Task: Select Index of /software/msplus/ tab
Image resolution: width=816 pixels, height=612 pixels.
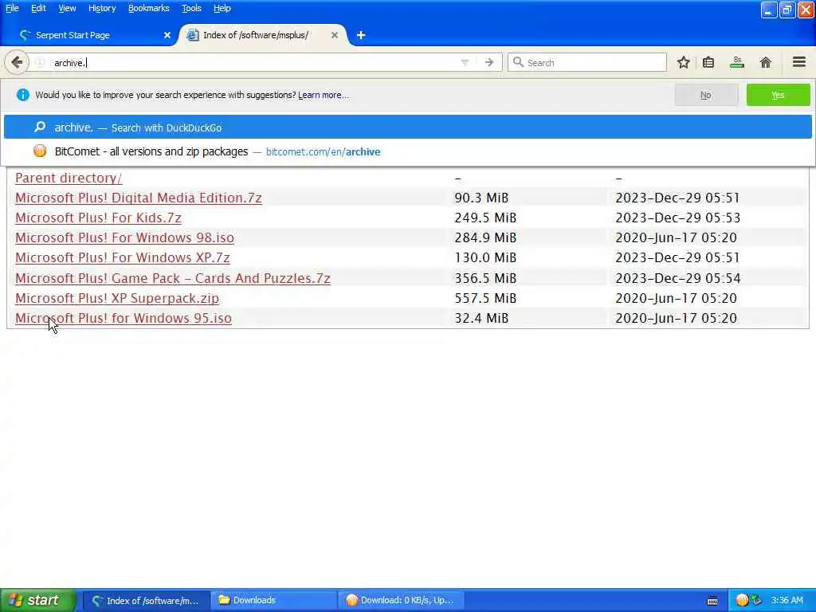Action: tap(263, 35)
